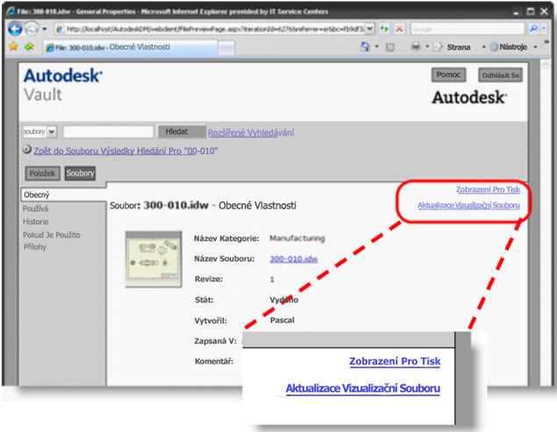Image resolution: width=557 pixels, height=432 pixels.
Task: Open the Home dropdown arrow
Action: (x=377, y=46)
